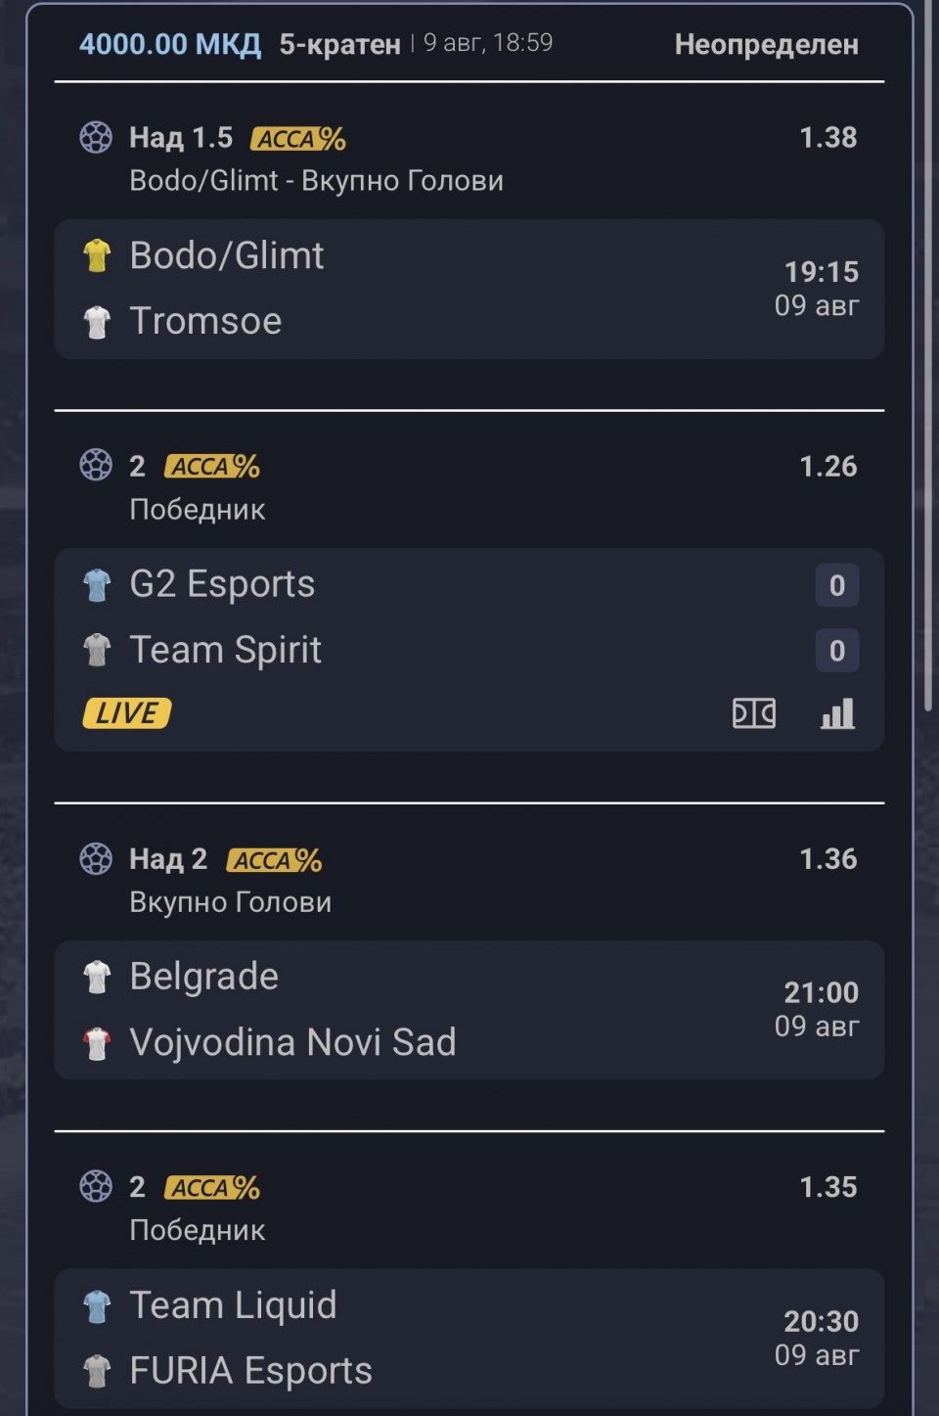
Task: Tap the 4000.00 МКД stake amount
Action: tap(170, 44)
